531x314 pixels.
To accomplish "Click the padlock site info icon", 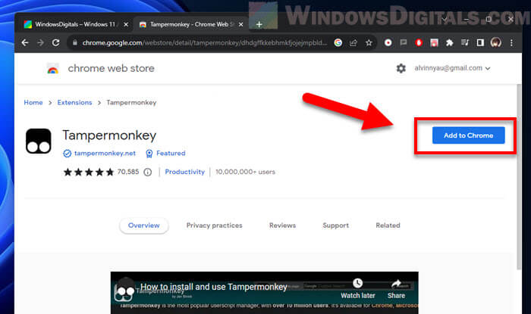I will [x=75, y=42].
